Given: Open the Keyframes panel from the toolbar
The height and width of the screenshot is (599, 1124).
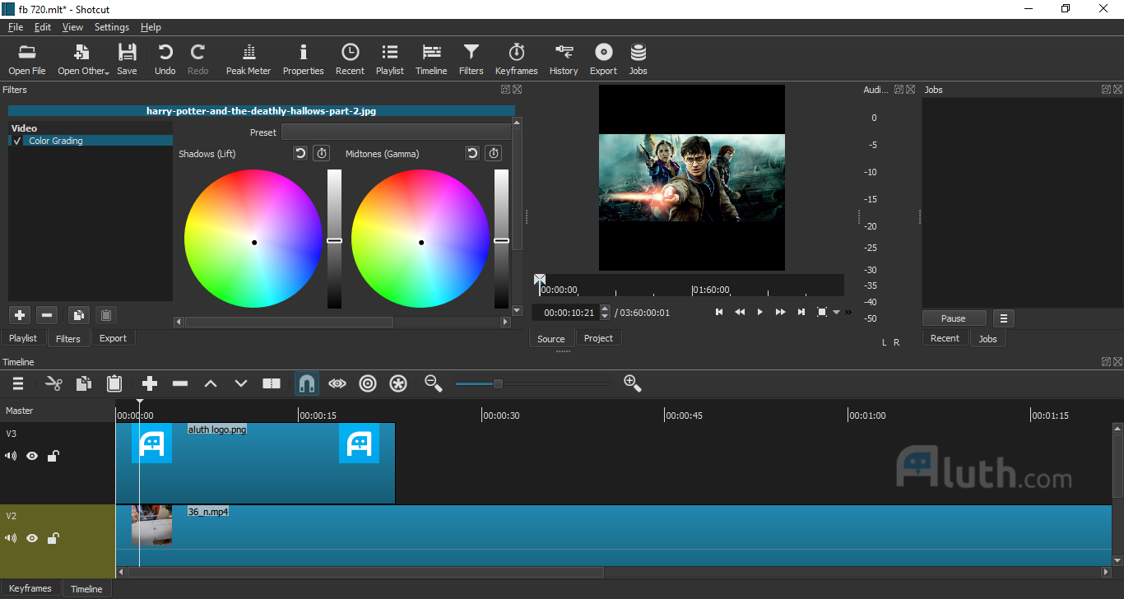Looking at the screenshot, I should (x=517, y=59).
